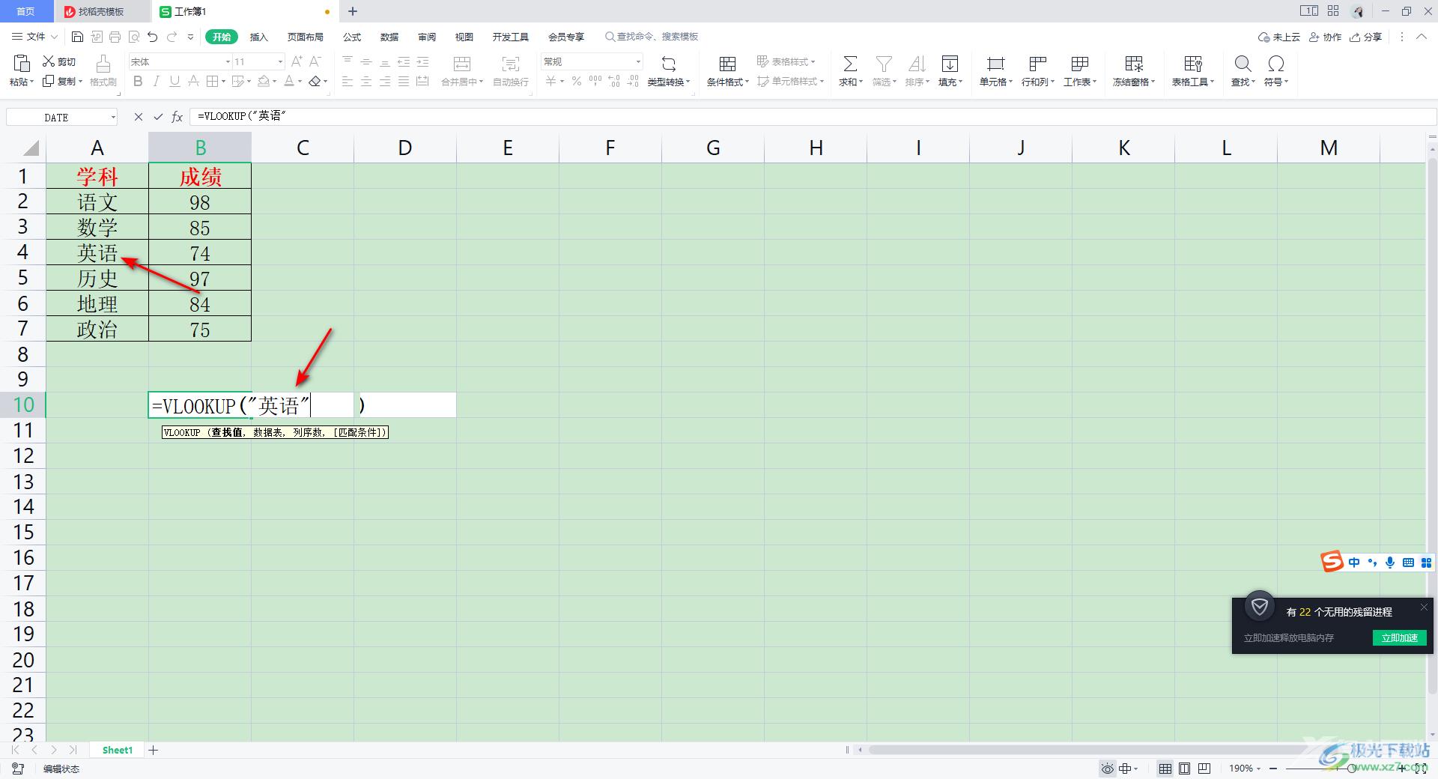Cancel formula entry with the X icon
Image resolution: width=1438 pixels, height=779 pixels.
(x=139, y=117)
